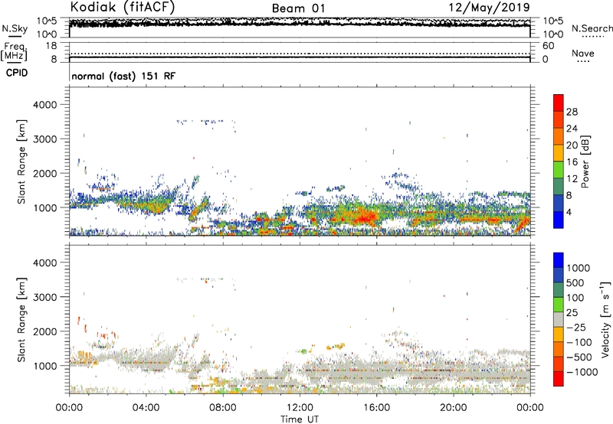This screenshot has width=613, height=424.
Task: Select the gray segment of the velocity colorbar
Action: 559,319
